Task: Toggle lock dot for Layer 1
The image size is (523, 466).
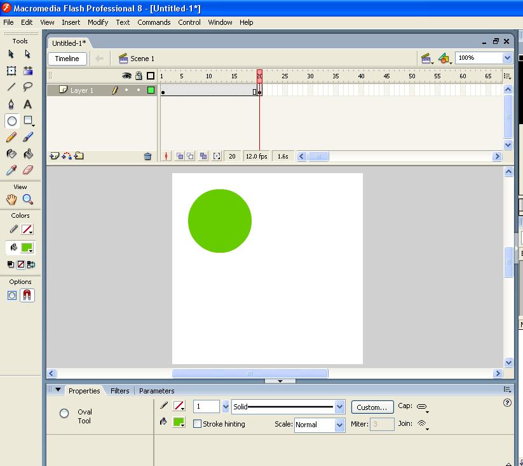Action: click(x=139, y=90)
